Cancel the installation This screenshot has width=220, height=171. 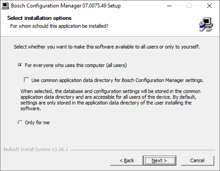coord(197,160)
